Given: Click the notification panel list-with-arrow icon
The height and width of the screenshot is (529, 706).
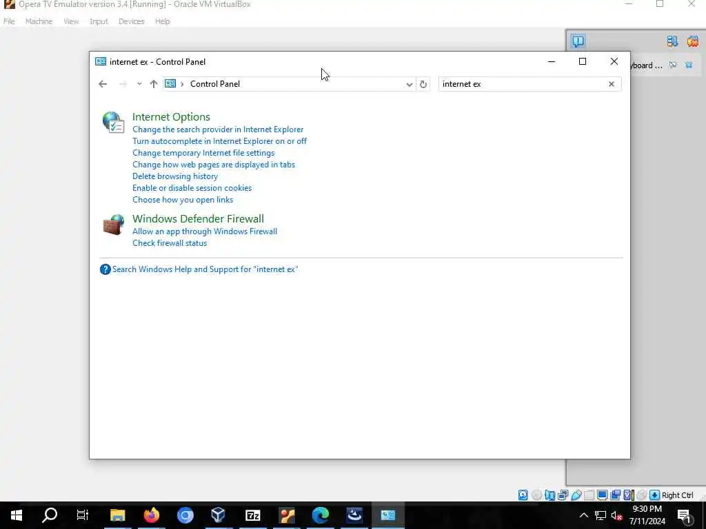Looking at the screenshot, I should coord(672,41).
